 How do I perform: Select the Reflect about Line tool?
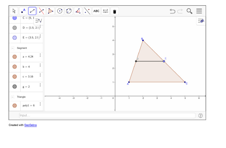87,11
